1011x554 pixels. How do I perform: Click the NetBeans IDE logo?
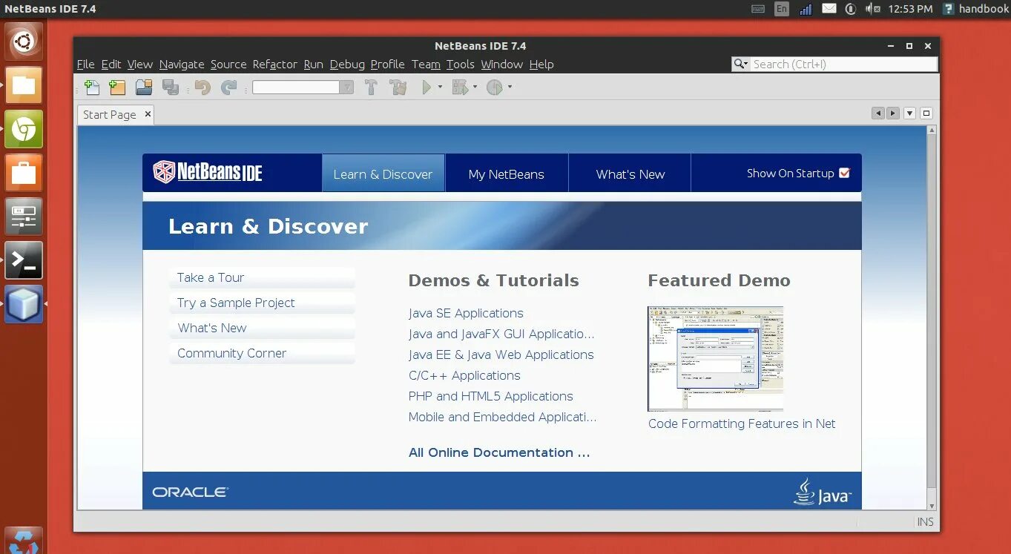[208, 172]
